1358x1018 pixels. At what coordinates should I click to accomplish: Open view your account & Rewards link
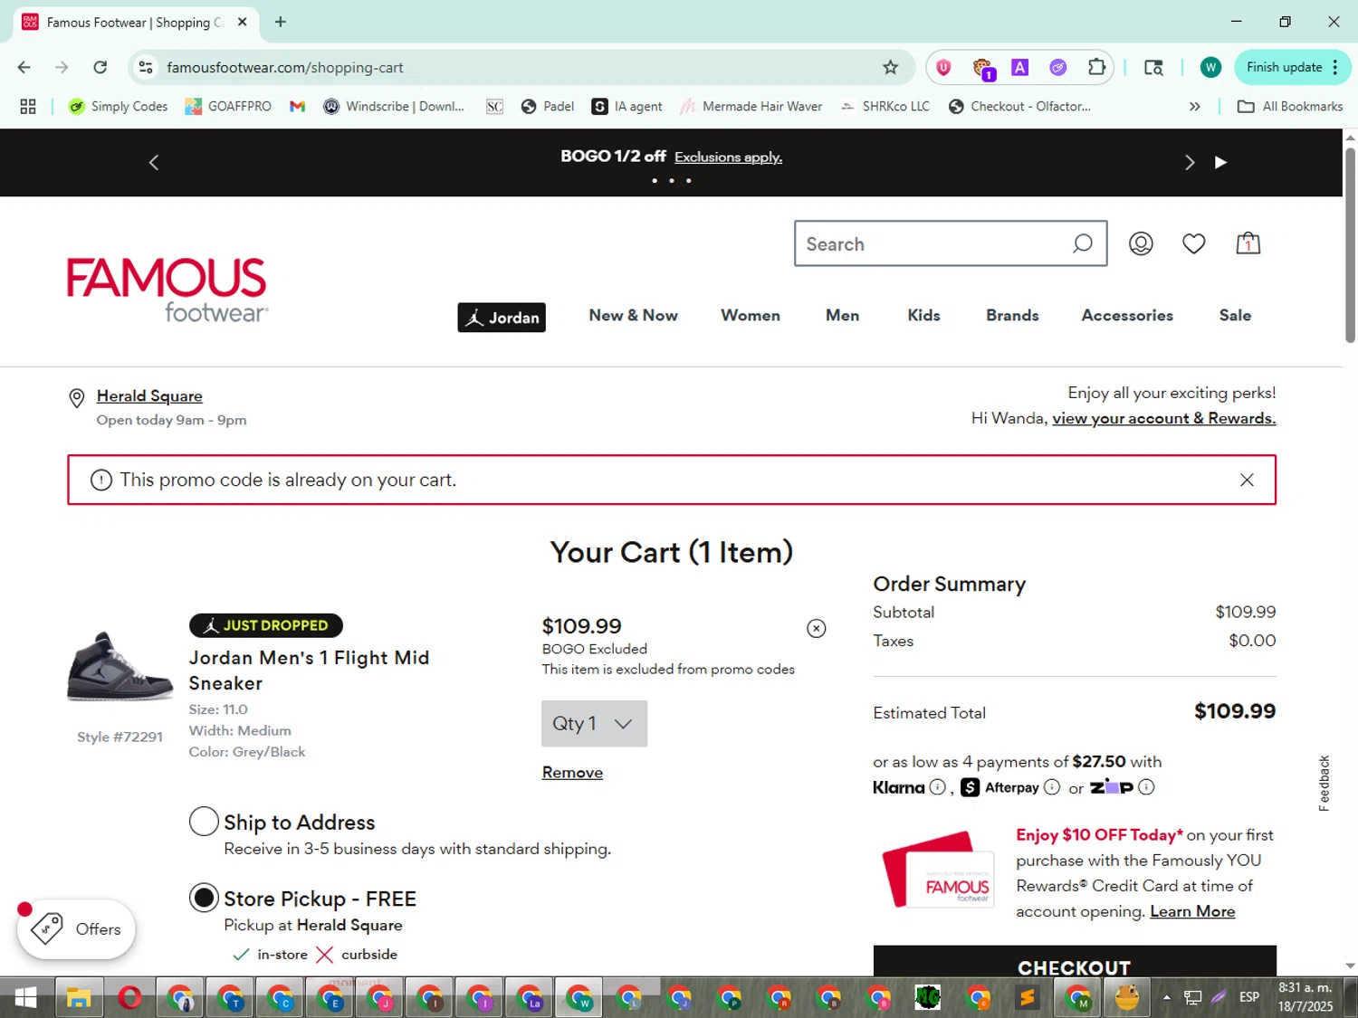[x=1163, y=418]
